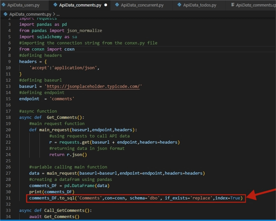Switch to the ApiData_users.py tab
This screenshot has width=276, height=221.
(23, 5)
